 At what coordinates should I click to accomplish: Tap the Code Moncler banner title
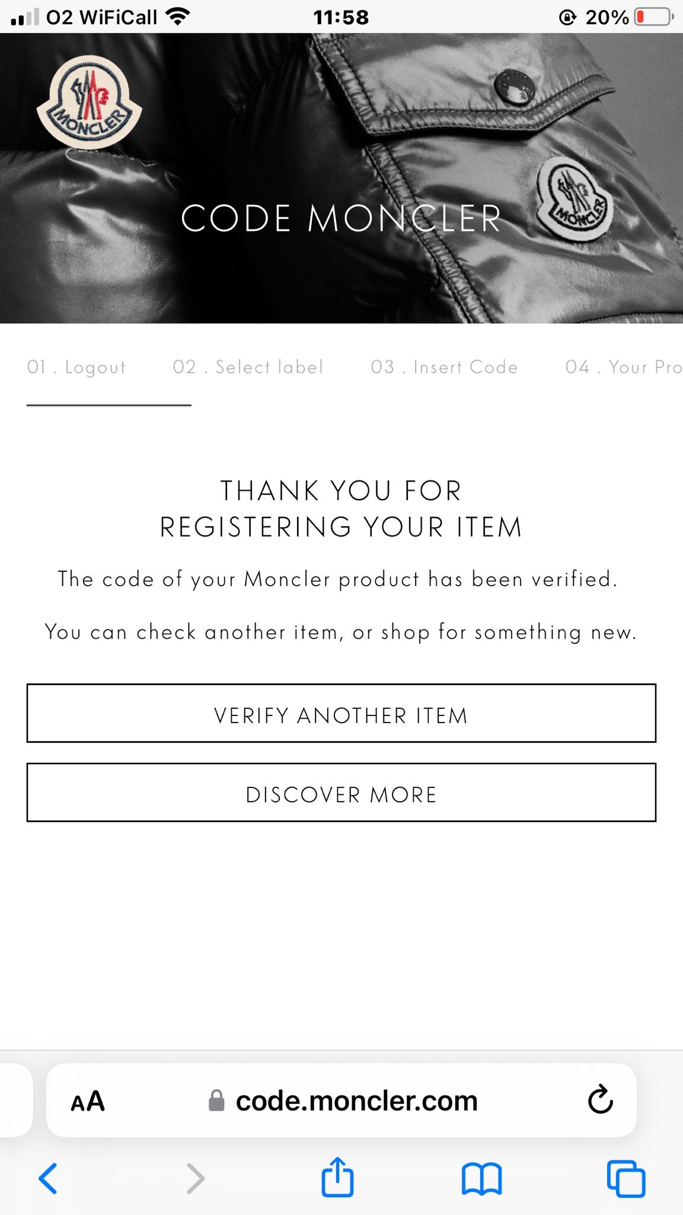[x=341, y=218]
